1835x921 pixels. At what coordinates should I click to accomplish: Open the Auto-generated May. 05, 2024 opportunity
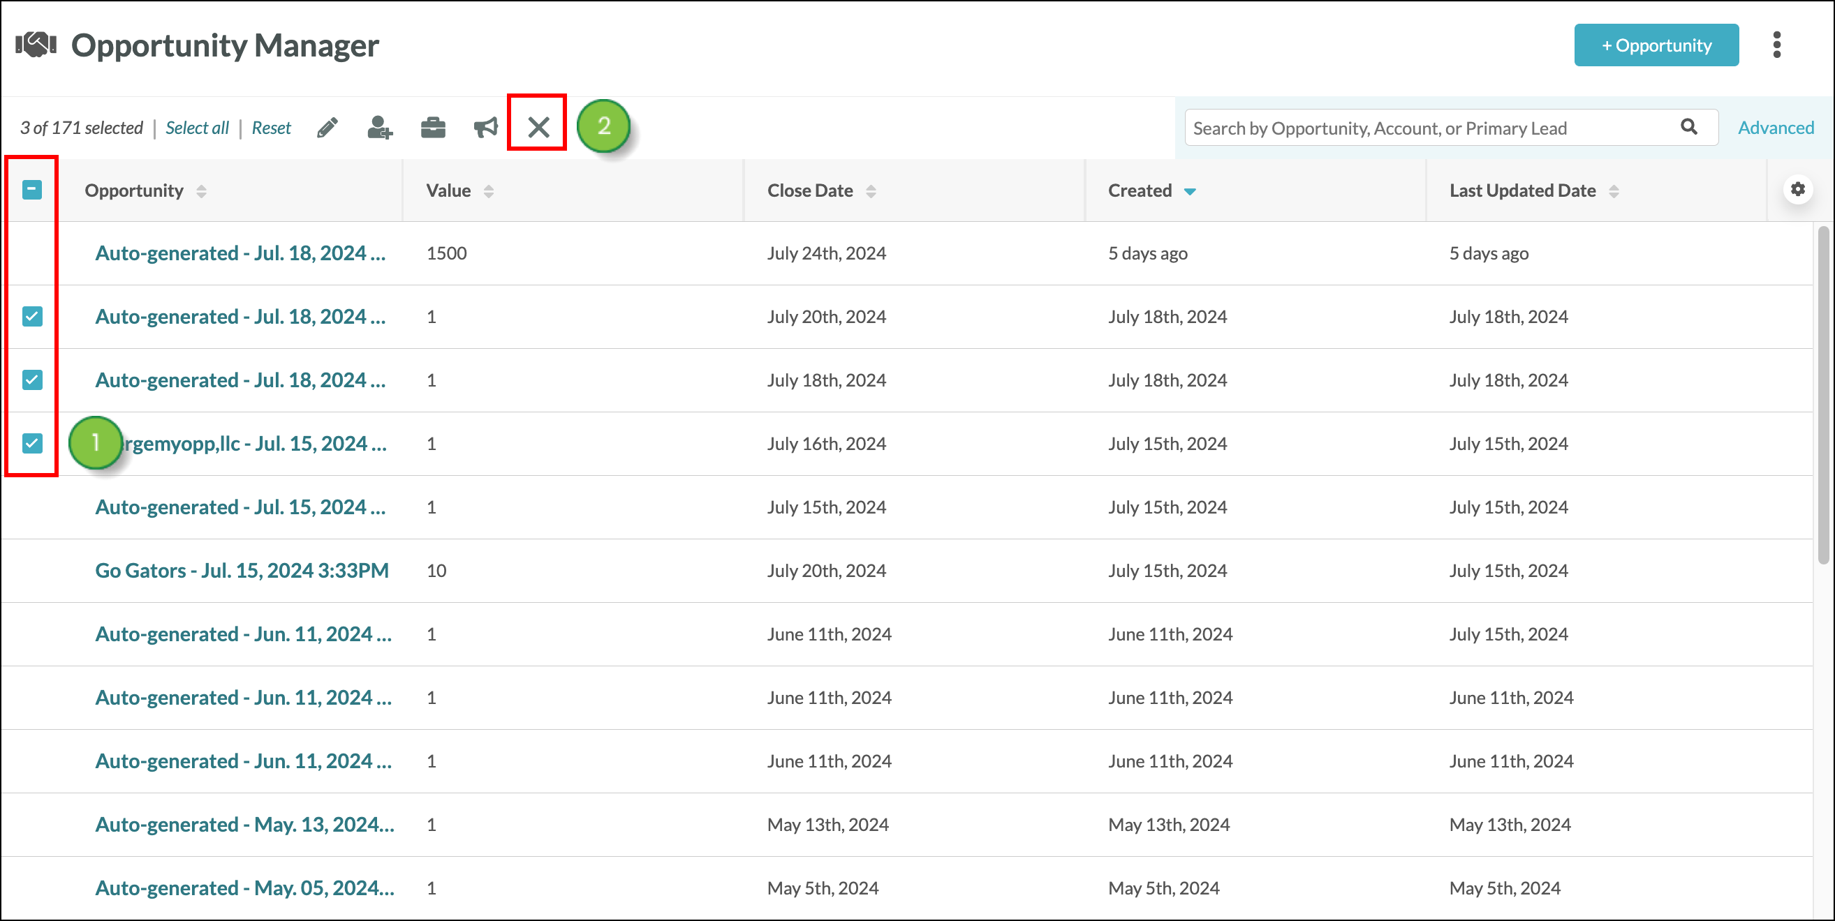click(x=244, y=888)
